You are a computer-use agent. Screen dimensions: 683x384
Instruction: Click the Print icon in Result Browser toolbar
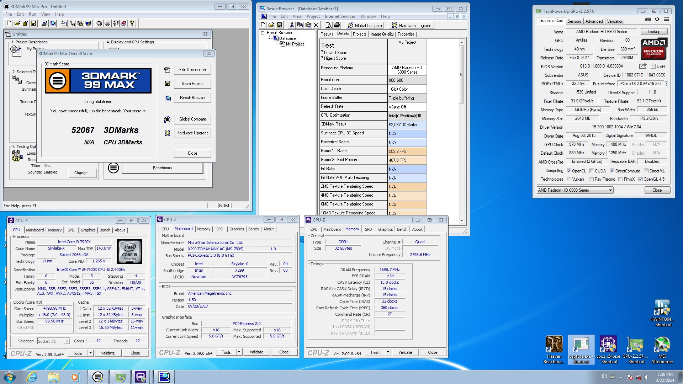tap(337, 25)
